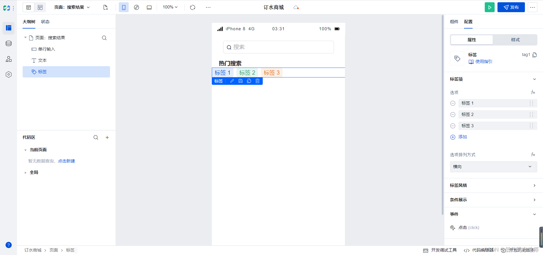
Task: Click the new page icon
Action: [105, 7]
